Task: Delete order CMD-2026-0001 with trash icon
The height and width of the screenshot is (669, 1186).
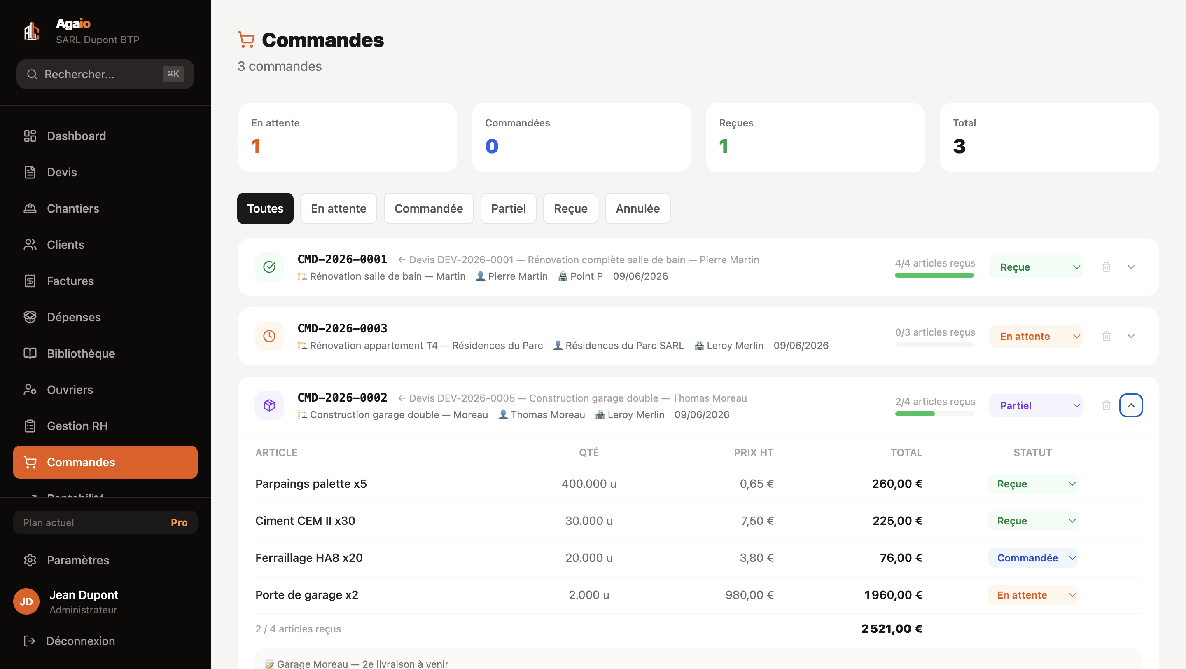Action: pos(1107,267)
